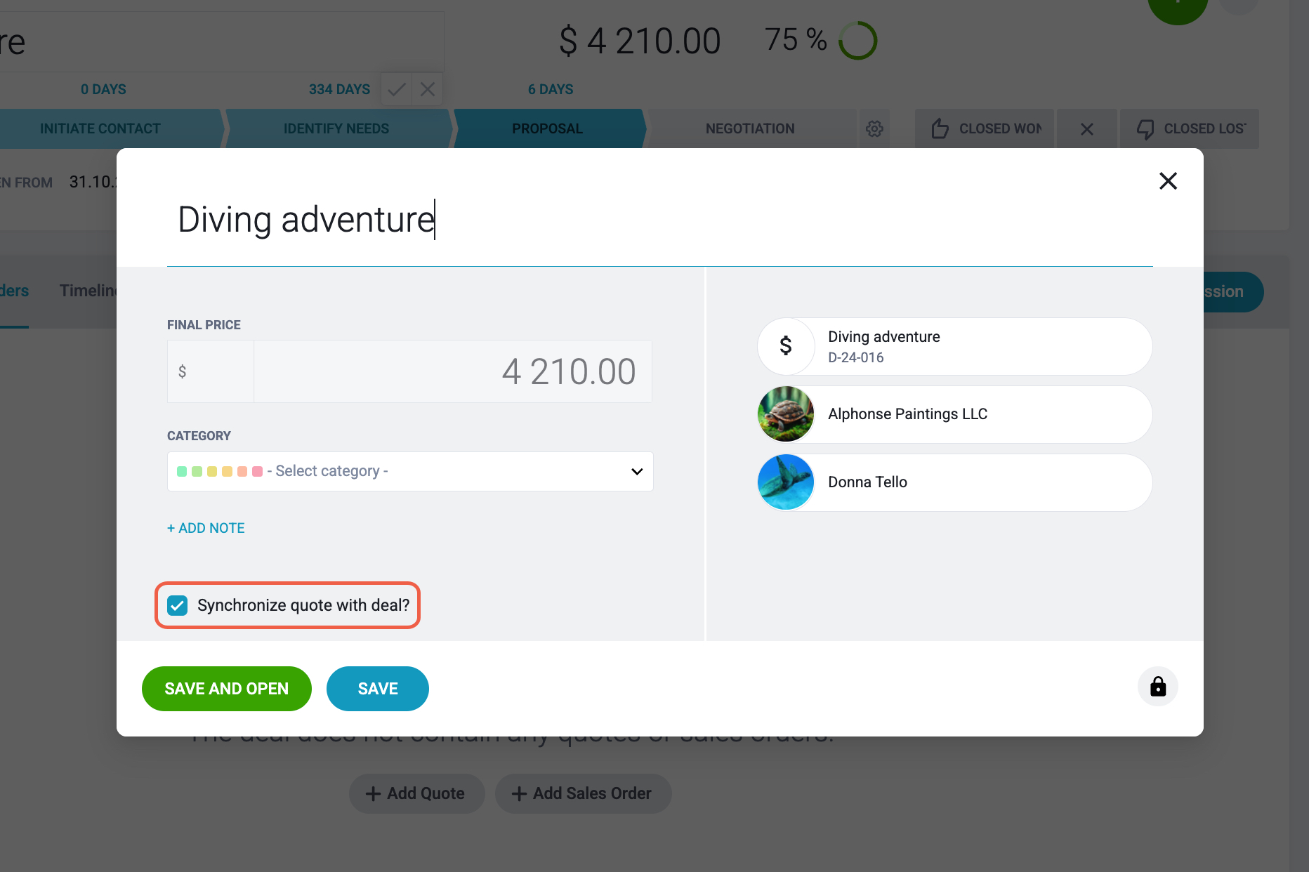Screen dimensions: 1309x872
Task: Open Alphonse Paintings LLC turtle avatar
Action: click(x=786, y=414)
